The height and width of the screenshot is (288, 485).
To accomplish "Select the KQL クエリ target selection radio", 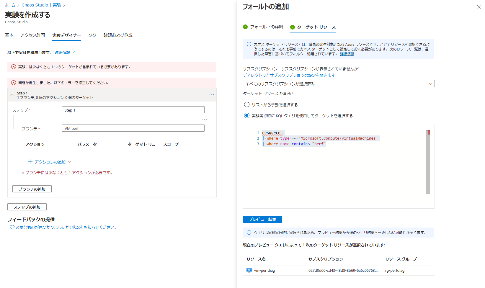I will click(247, 115).
